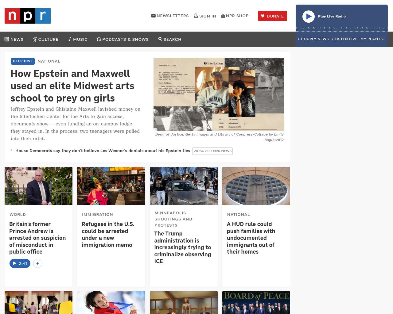This screenshot has width=393, height=314.
Task: Open the HUD building story thumbnail
Action: coord(256,186)
